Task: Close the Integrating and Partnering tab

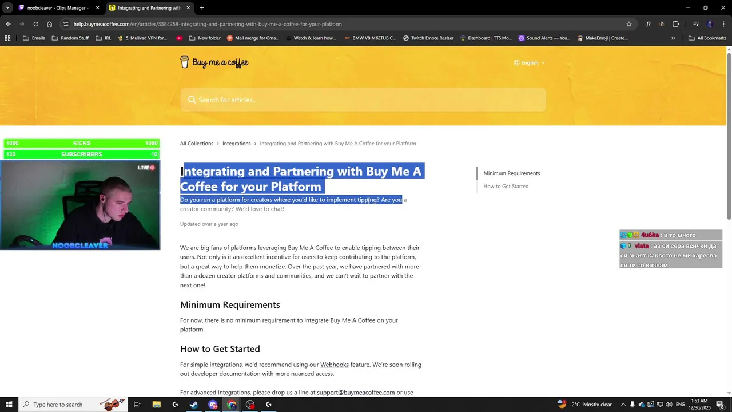Action: pyautogui.click(x=188, y=8)
